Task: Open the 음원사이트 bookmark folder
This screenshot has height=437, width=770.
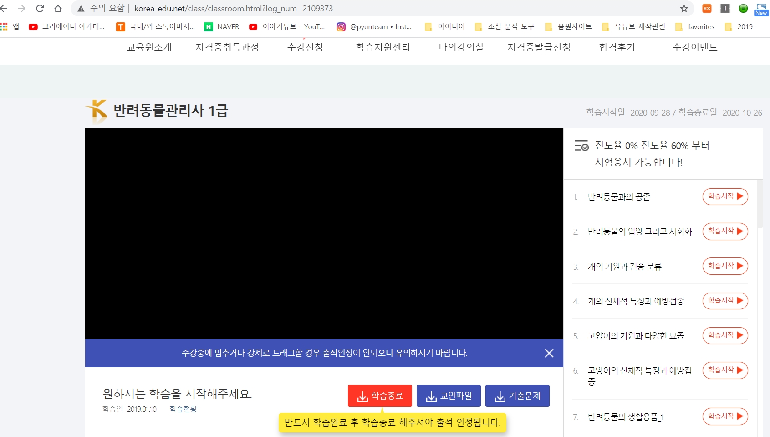Action: point(568,26)
